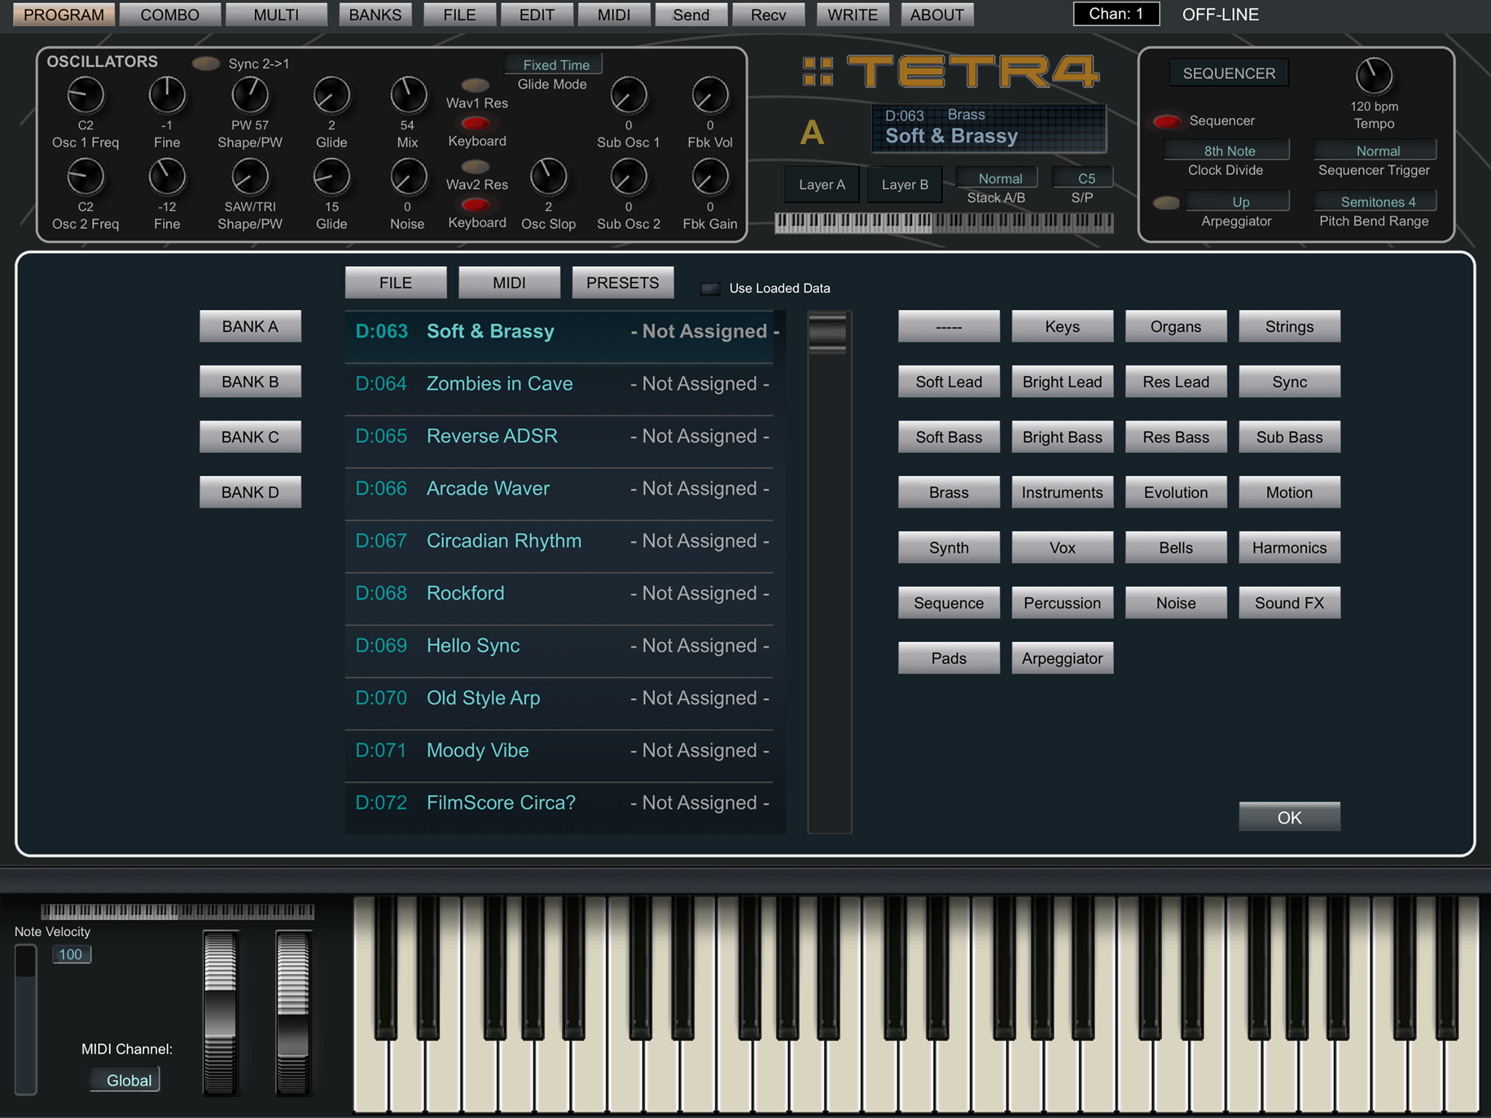Open the Chan: 1 channel selector
Image resolution: width=1491 pixels, height=1118 pixels.
point(1116,14)
